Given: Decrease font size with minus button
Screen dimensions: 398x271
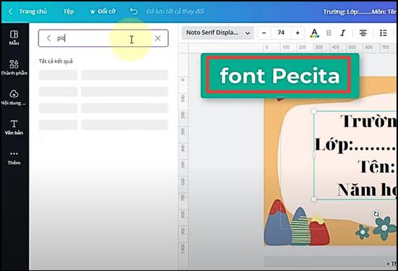Looking at the screenshot, I should pyautogui.click(x=264, y=33).
